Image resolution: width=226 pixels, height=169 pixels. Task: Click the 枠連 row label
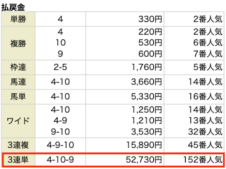(x=18, y=68)
